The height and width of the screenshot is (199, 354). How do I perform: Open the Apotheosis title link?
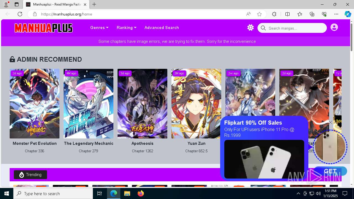pos(142,143)
